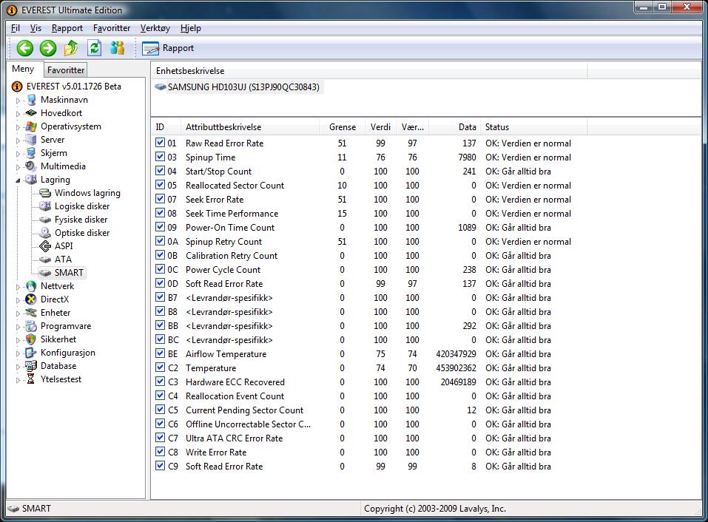
Task: Open the Optiske disker disc icon
Action: (45, 233)
